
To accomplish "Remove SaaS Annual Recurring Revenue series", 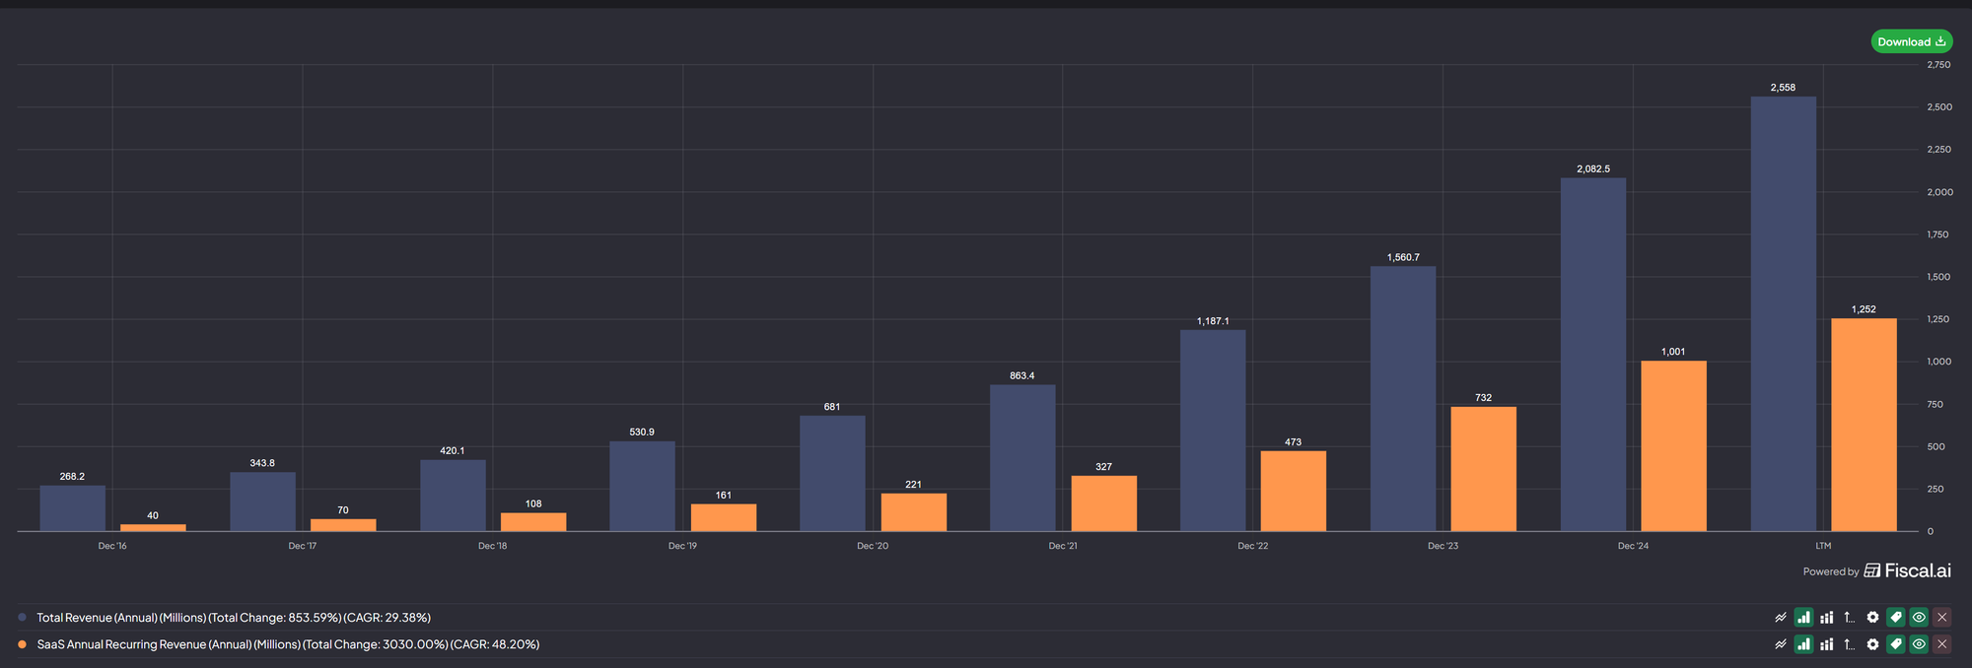I will pyautogui.click(x=1941, y=644).
